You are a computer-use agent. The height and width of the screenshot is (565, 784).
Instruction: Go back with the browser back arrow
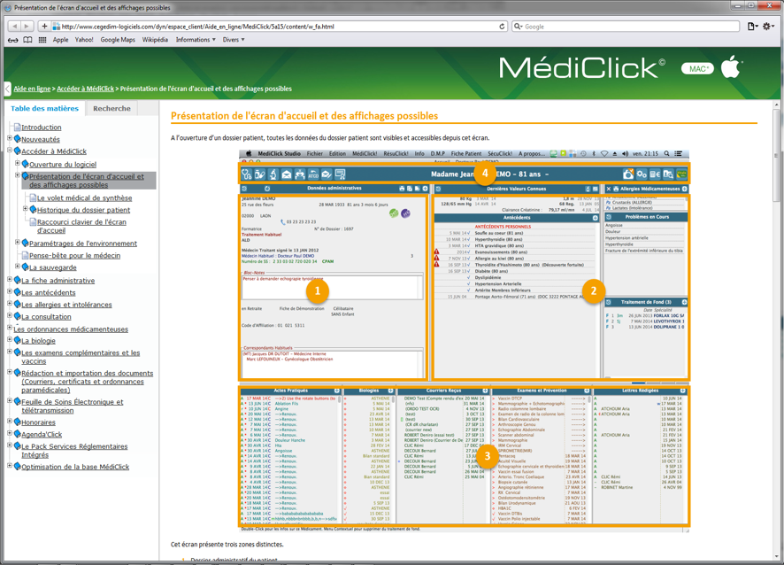coord(14,26)
